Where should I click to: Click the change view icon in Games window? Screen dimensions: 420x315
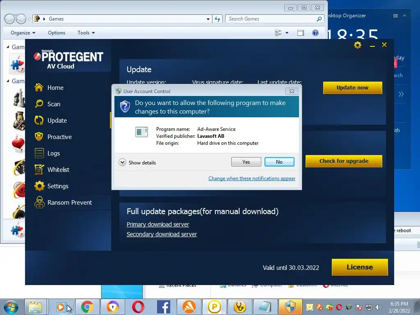pos(278,33)
